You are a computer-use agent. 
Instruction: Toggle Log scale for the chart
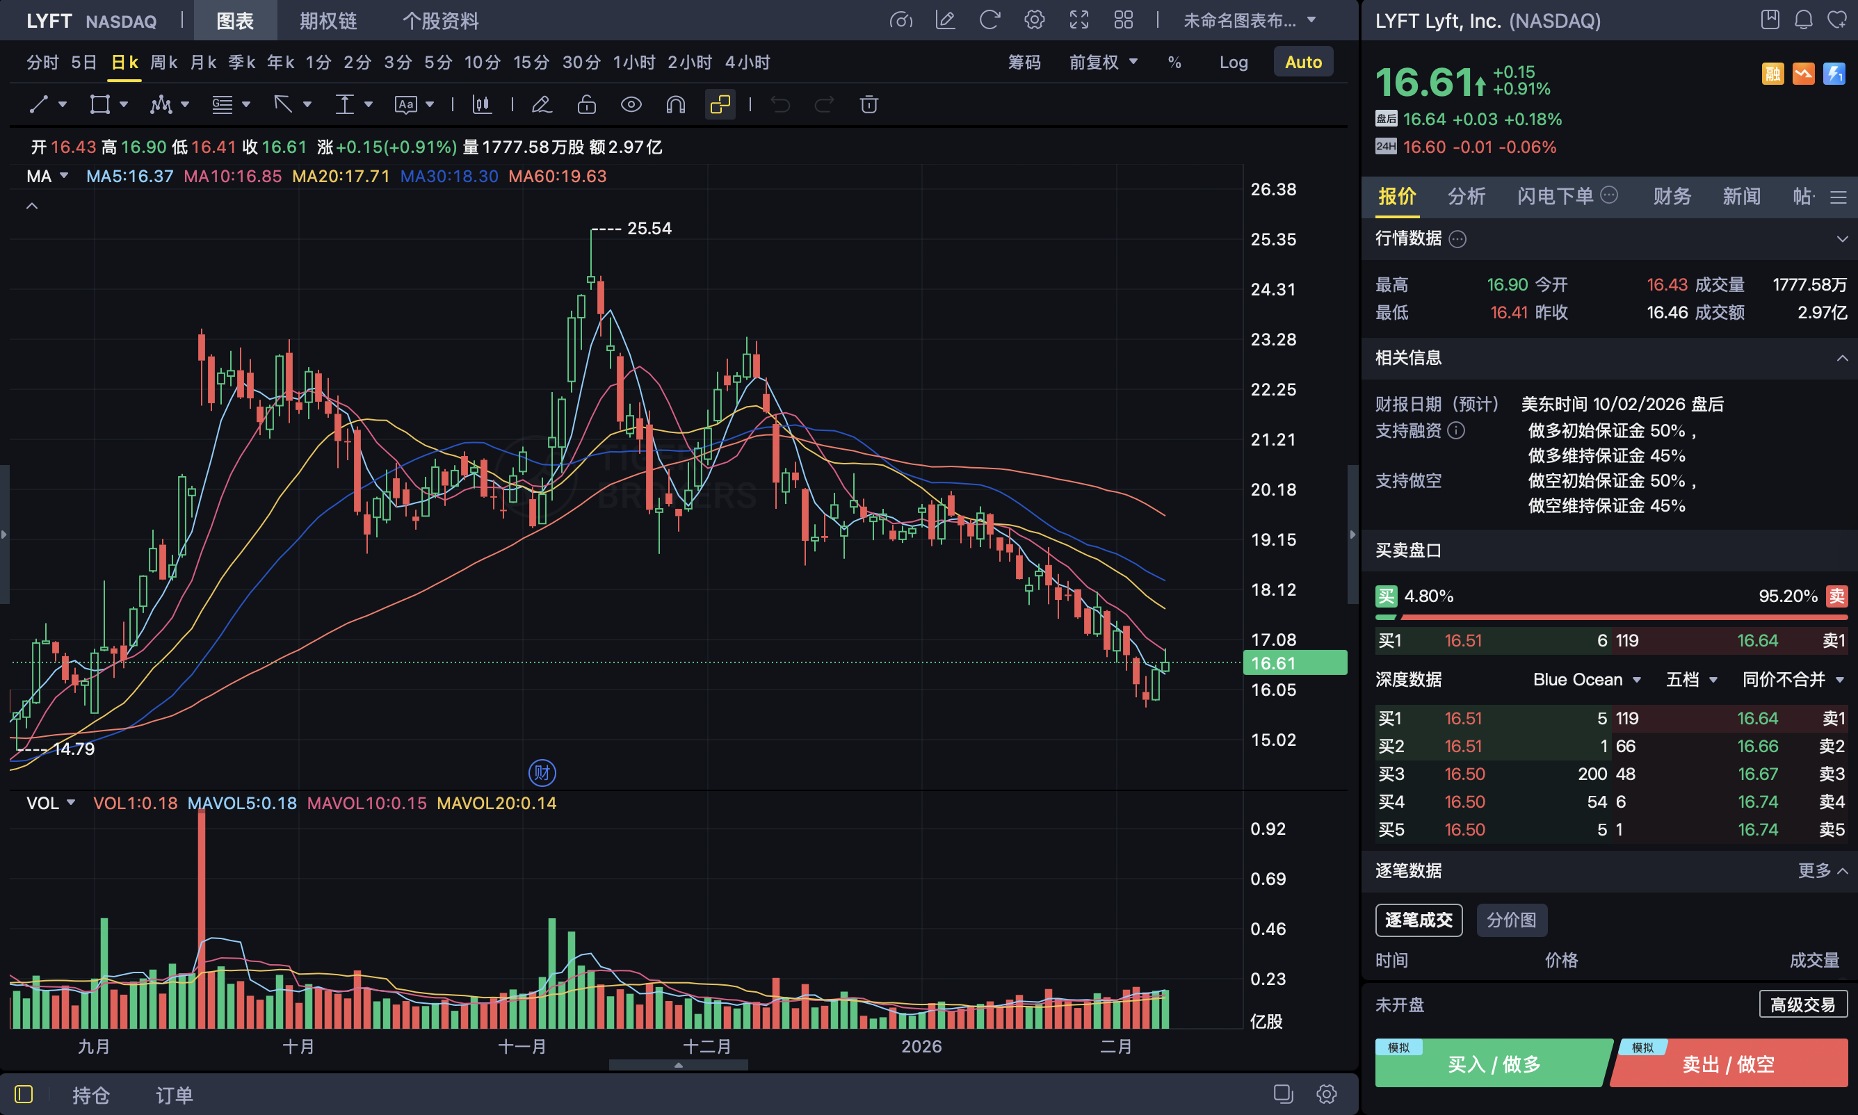[1234, 62]
